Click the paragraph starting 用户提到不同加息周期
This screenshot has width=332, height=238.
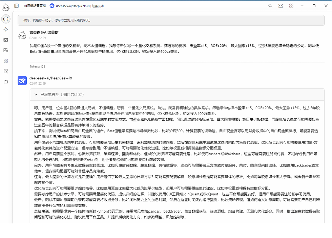pos(176,145)
